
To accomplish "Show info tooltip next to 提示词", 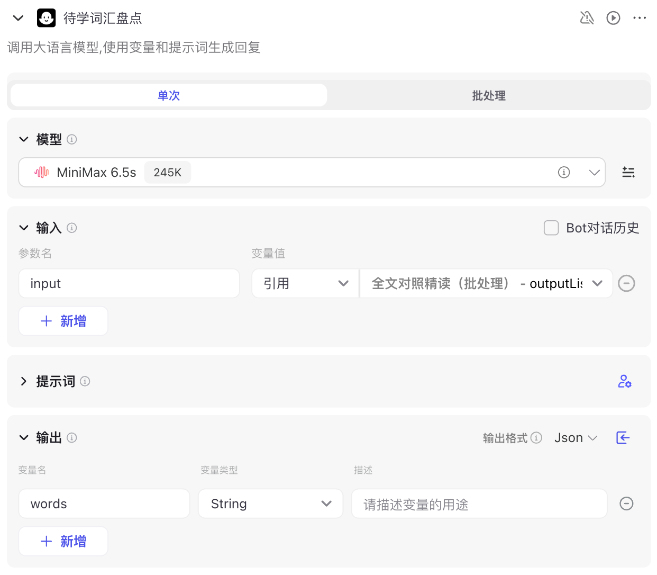I will tap(85, 381).
